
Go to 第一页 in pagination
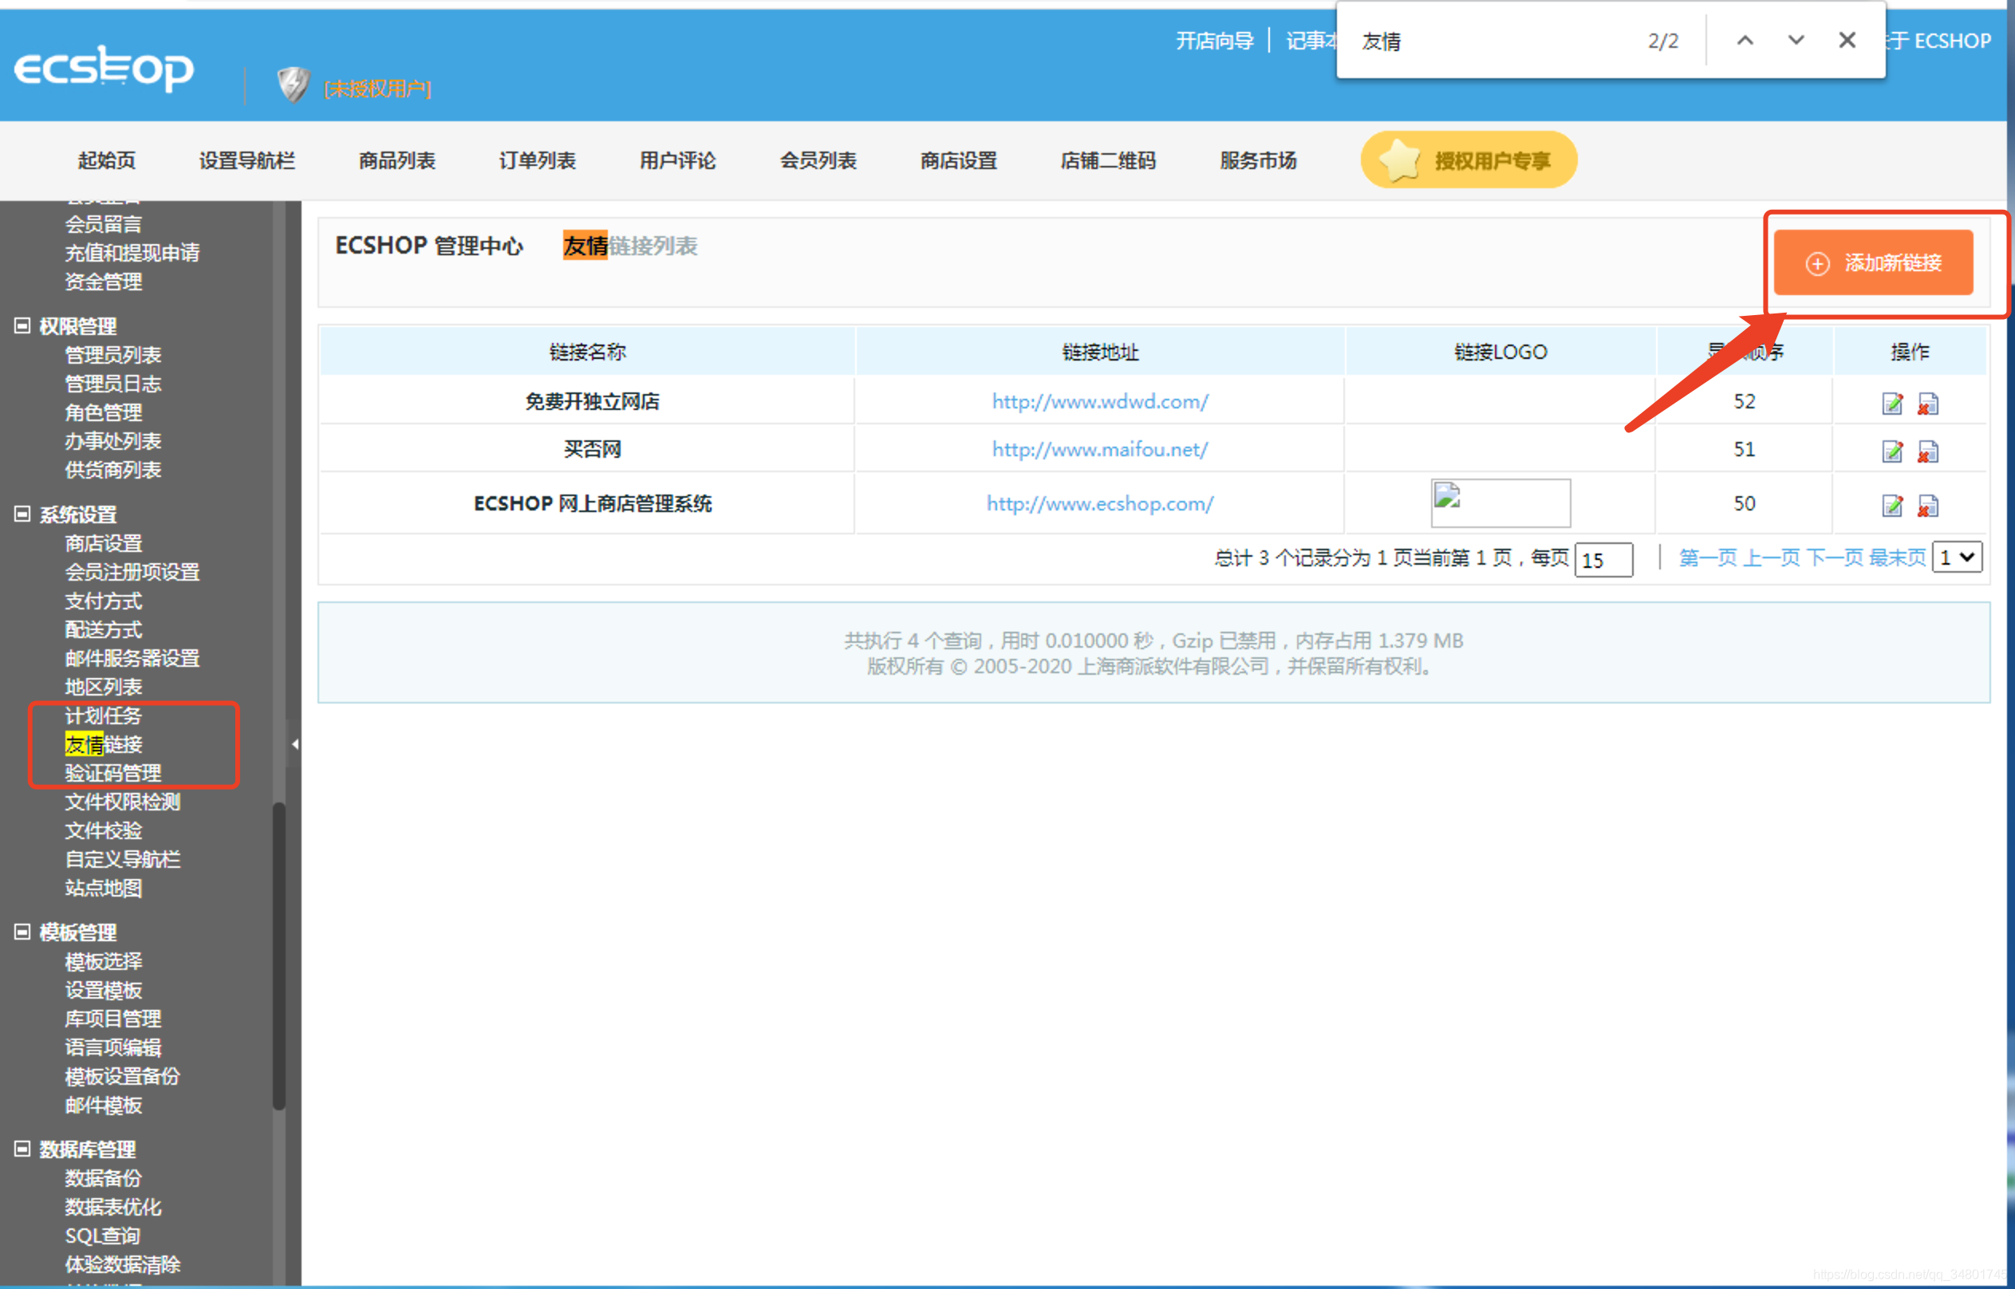click(x=1708, y=558)
